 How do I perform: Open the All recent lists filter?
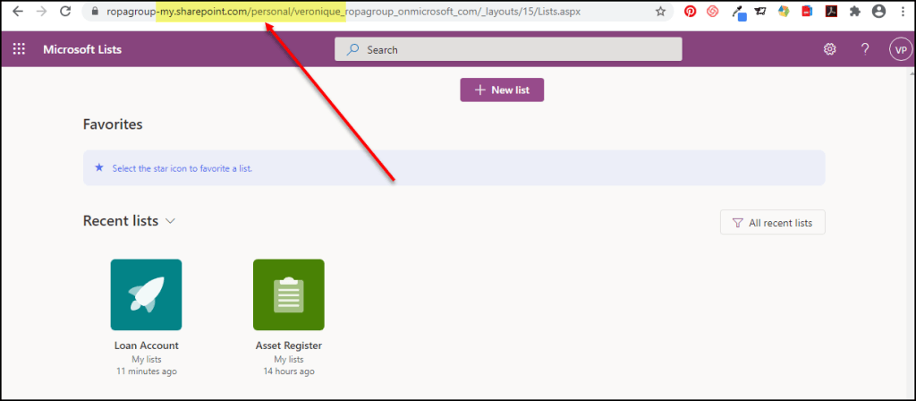[x=772, y=223]
